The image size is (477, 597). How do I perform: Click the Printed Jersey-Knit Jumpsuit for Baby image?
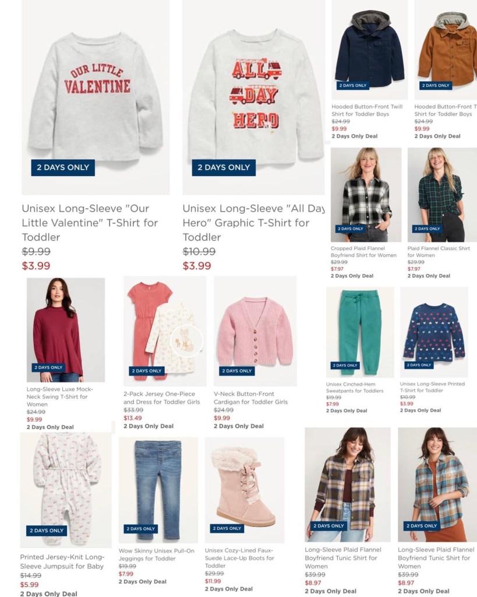tap(66, 490)
